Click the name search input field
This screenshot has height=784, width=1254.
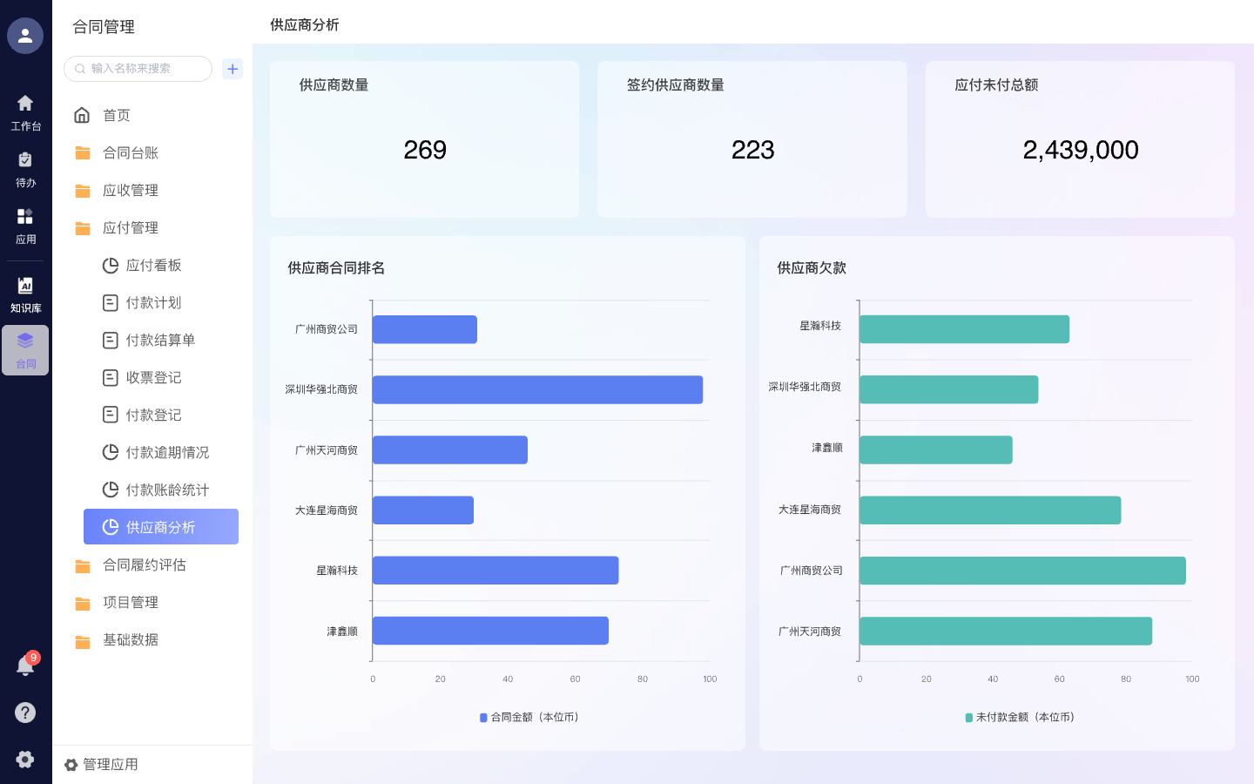(x=144, y=69)
